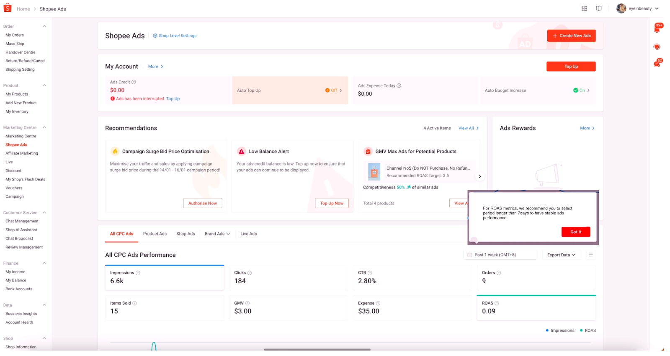Viewport: 670px width, 356px height.
Task: Toggle Impressions metric card
Action: [165, 277]
